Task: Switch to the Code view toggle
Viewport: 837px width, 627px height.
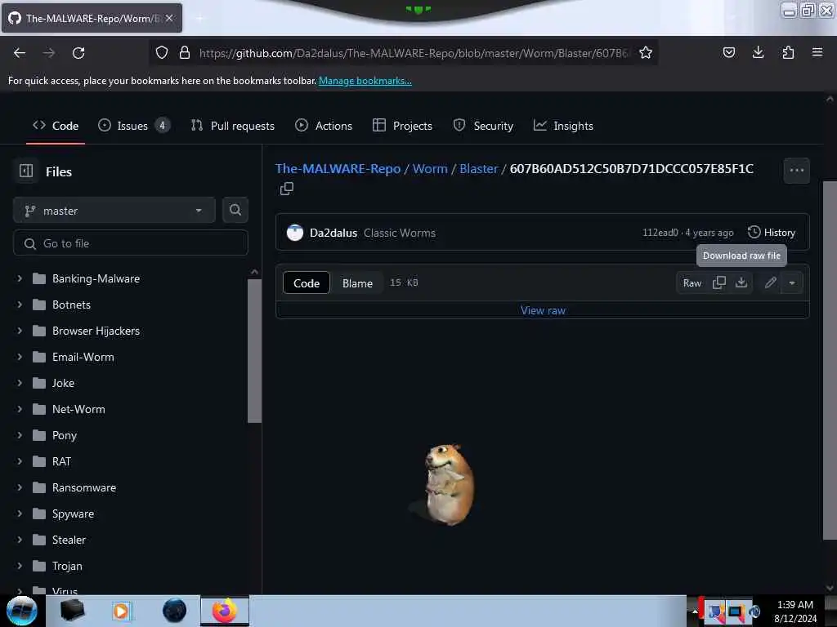Action: 307,283
